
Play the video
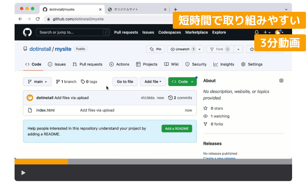(23, 173)
